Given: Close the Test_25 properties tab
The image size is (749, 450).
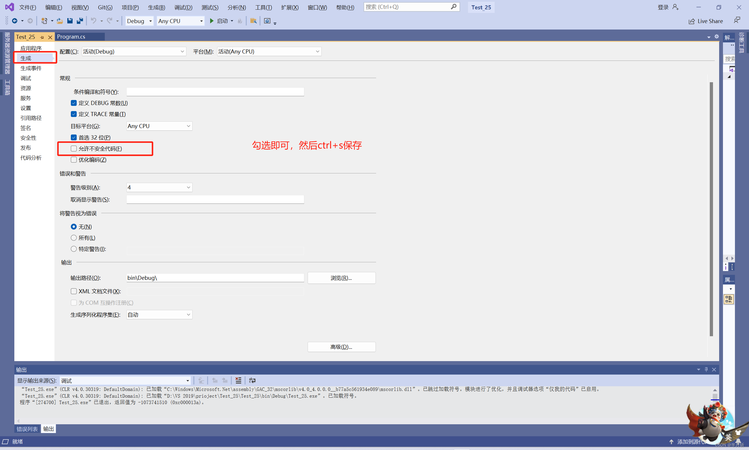Looking at the screenshot, I should (x=50, y=37).
